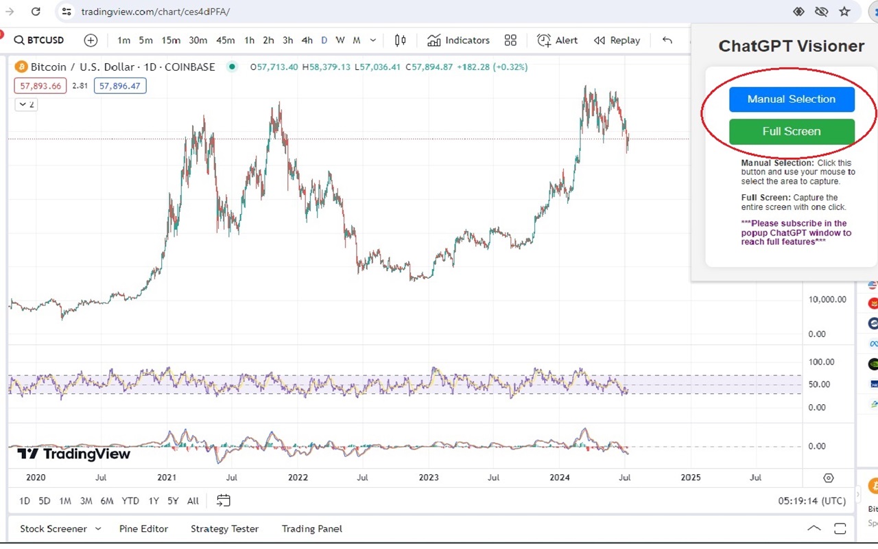
Task: Reload the browser page
Action: tap(36, 12)
